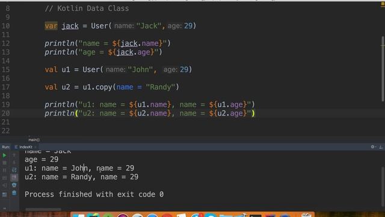Screen dimensions: 385x217
Task: Click the console horizontal scrollbar
Action: point(43,209)
